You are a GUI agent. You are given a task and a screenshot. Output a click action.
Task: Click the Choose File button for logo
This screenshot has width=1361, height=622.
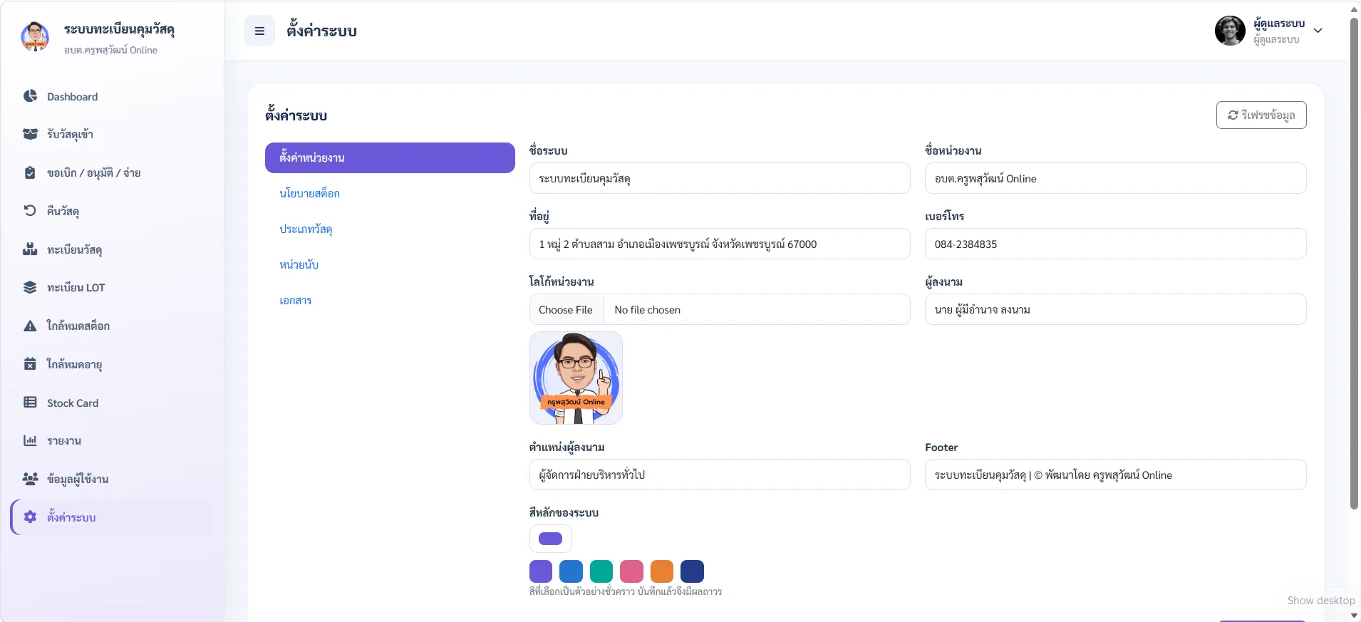click(566, 310)
